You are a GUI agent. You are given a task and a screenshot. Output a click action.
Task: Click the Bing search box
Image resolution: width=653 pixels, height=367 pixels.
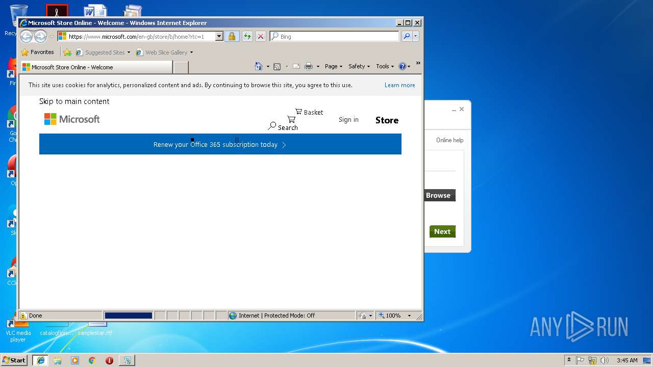click(335, 36)
